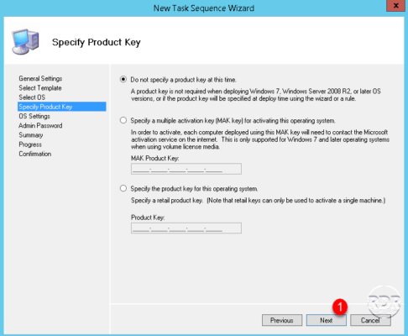Select 'Do not specify a product key' option

pos(123,80)
